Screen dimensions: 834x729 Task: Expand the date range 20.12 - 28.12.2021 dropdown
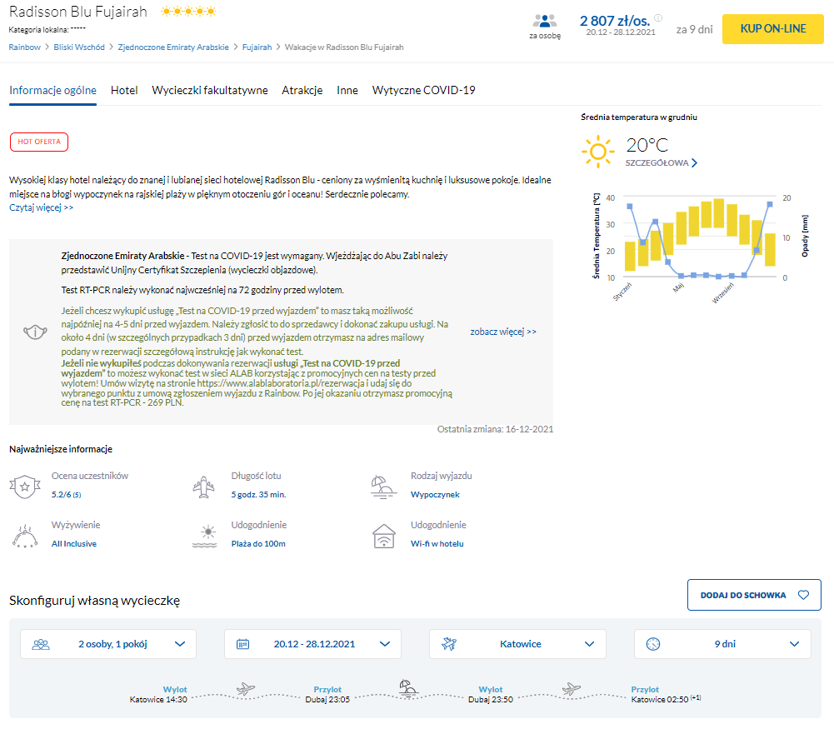tap(312, 644)
